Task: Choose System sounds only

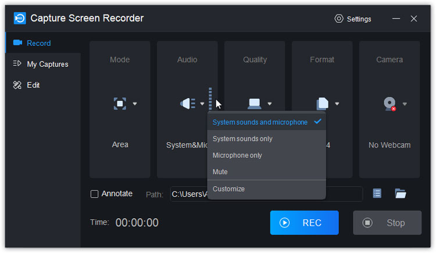Action: tap(267, 139)
